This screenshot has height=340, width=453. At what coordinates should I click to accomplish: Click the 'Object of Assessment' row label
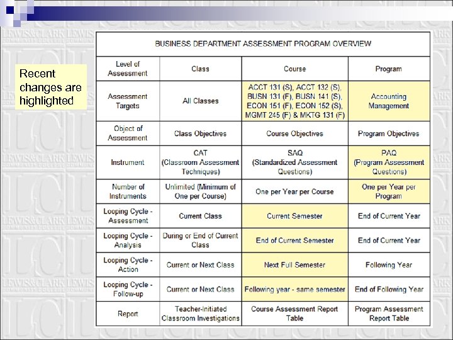click(x=128, y=133)
